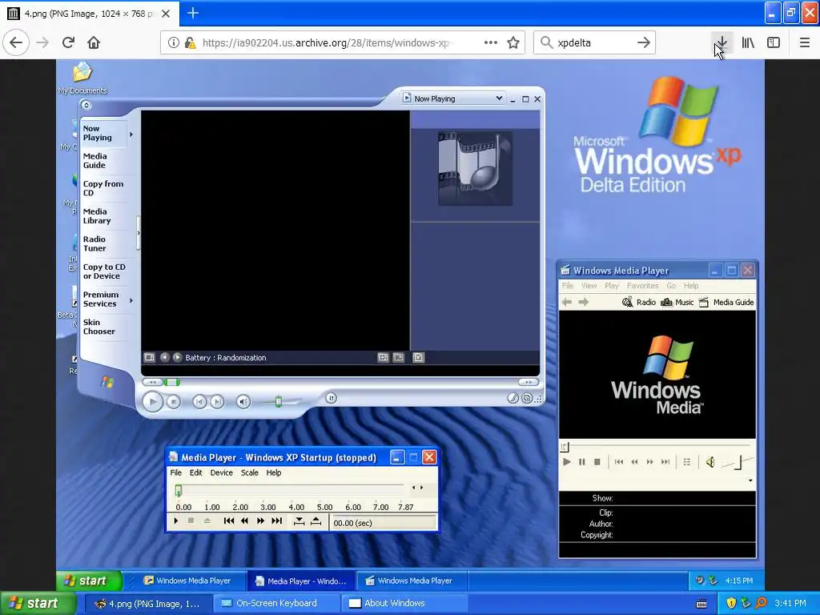The width and height of the screenshot is (820, 615).
Task: Click speaker mute icon in classic Windows Media Player
Action: point(710,462)
